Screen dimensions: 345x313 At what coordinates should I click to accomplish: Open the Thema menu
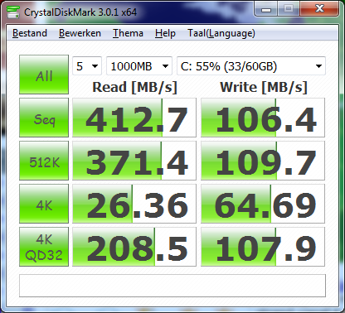pyautogui.click(x=128, y=33)
